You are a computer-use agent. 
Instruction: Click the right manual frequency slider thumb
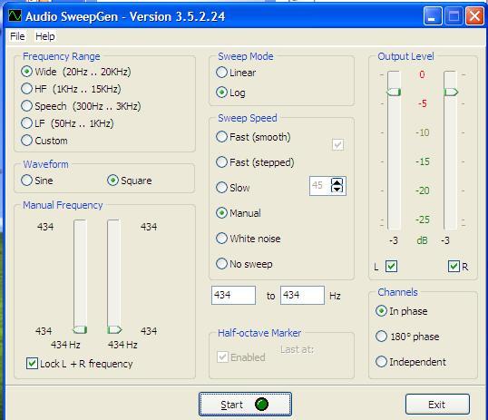[114, 329]
